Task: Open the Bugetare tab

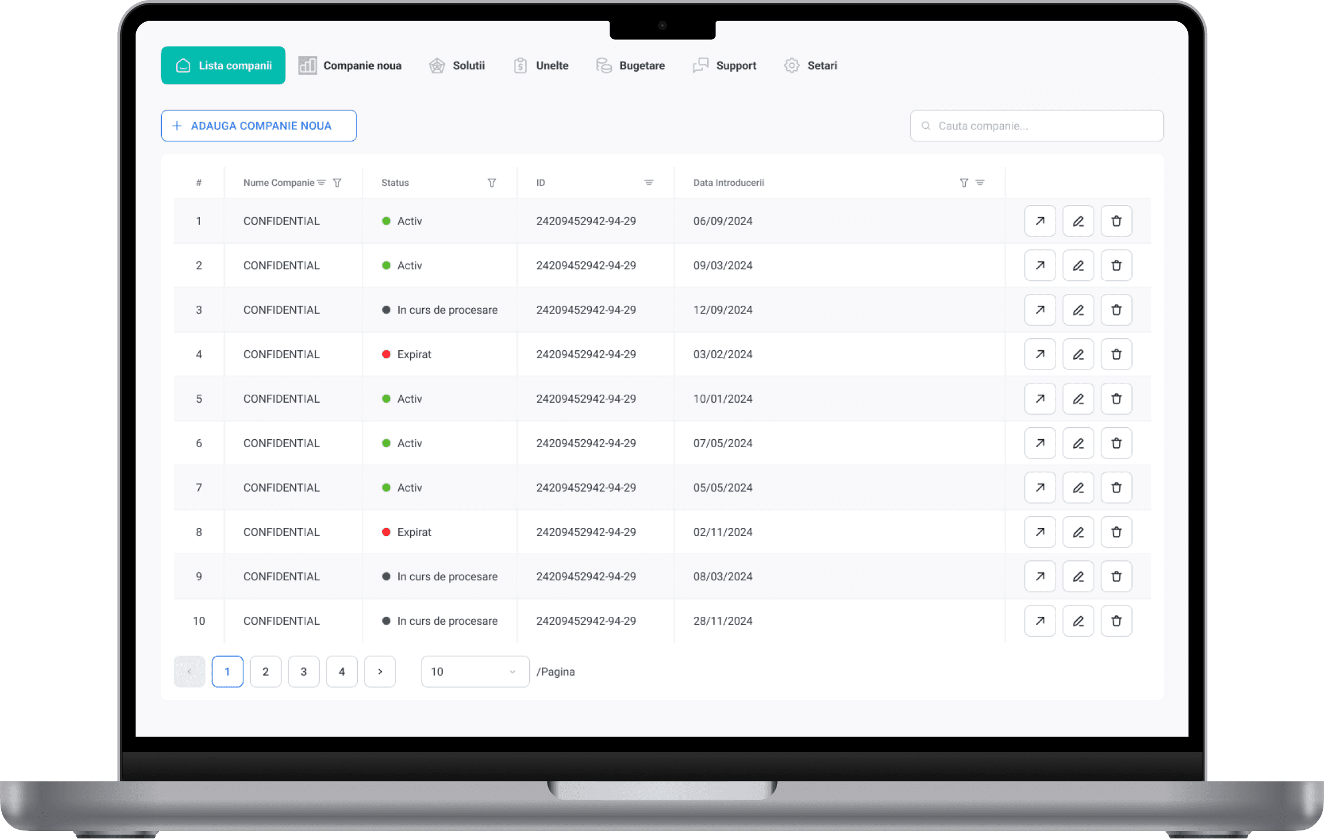Action: point(631,66)
